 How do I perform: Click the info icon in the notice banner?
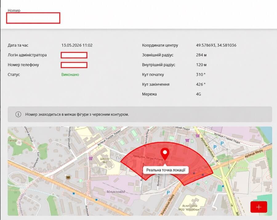18,114
